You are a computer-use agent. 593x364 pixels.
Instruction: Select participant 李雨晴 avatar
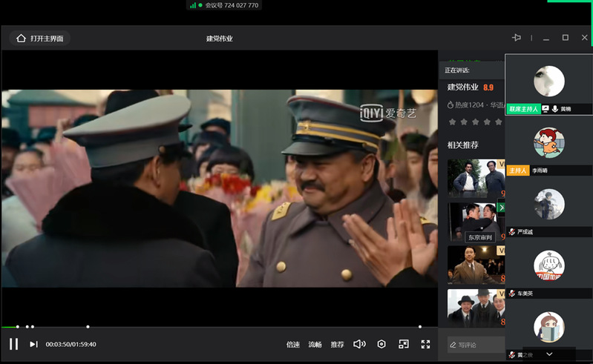[549, 142]
